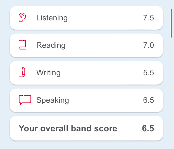Click the Listening ear icon
This screenshot has width=174, height=149.
22,17
